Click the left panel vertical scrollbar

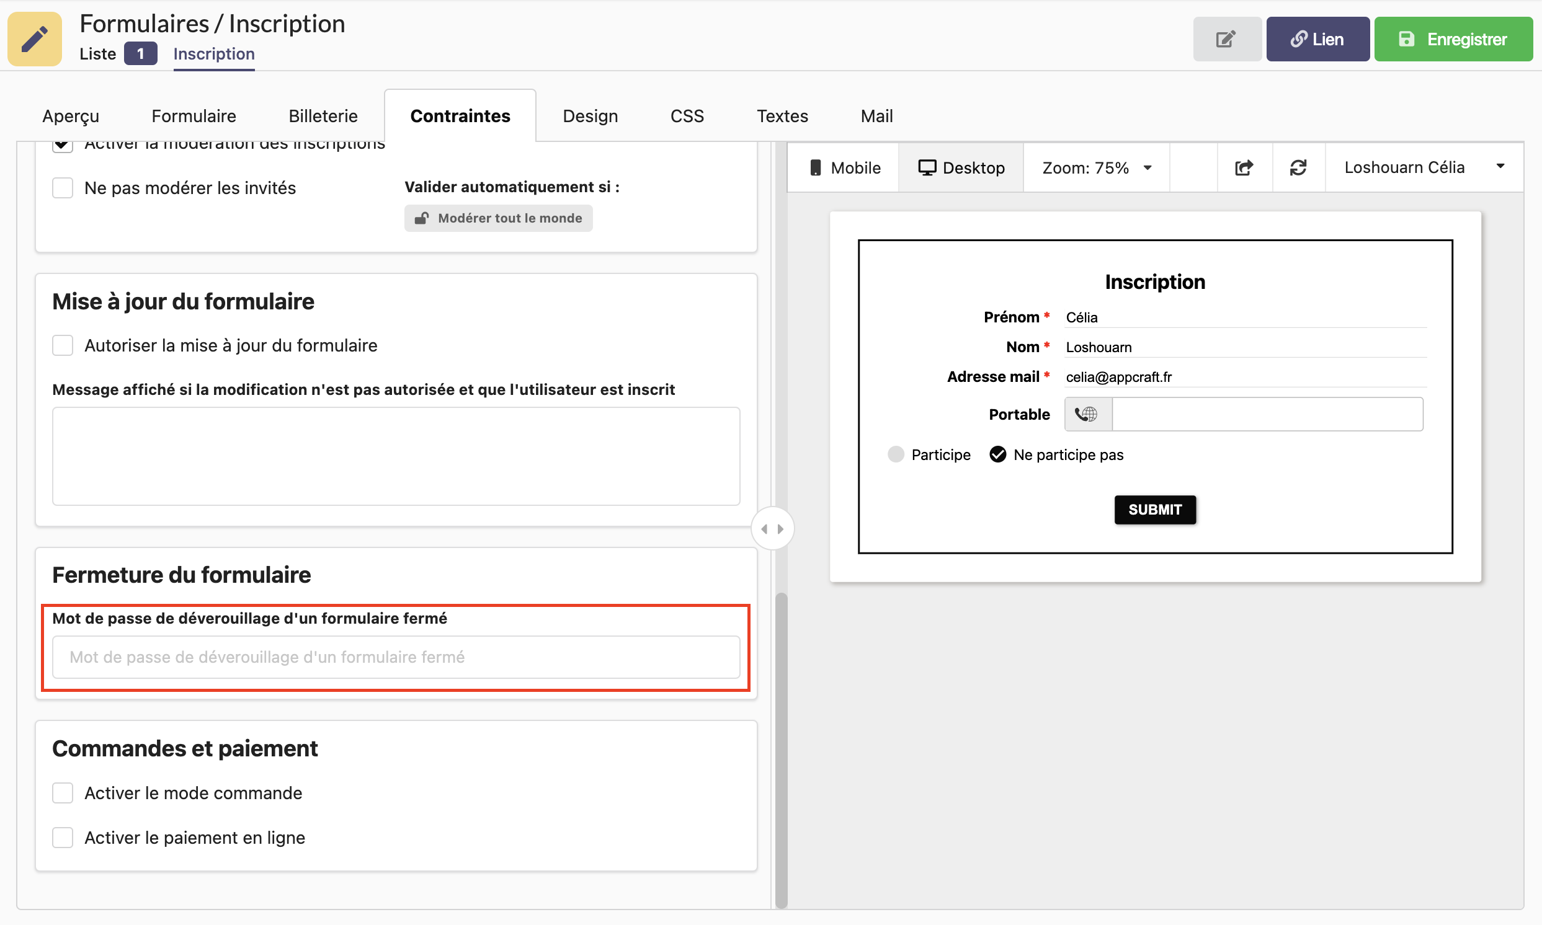[x=781, y=748]
